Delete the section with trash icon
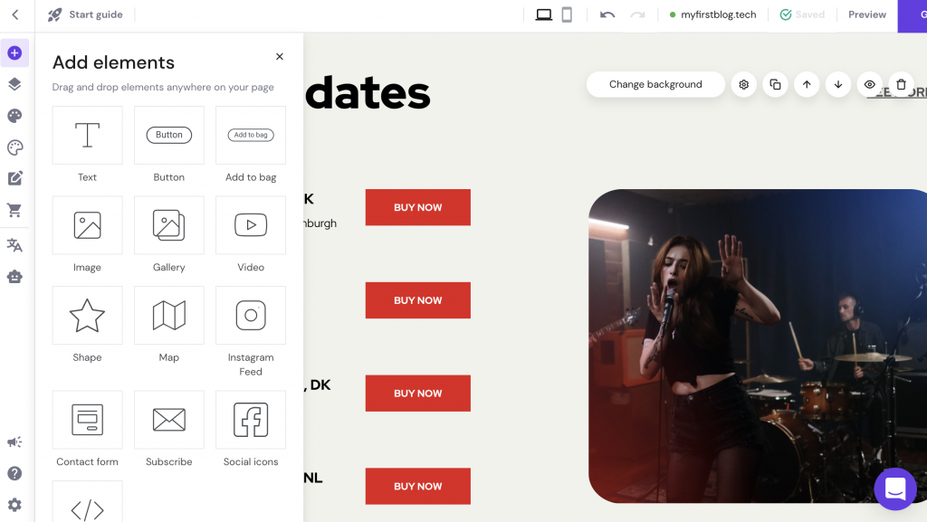927x522 pixels. (x=901, y=84)
